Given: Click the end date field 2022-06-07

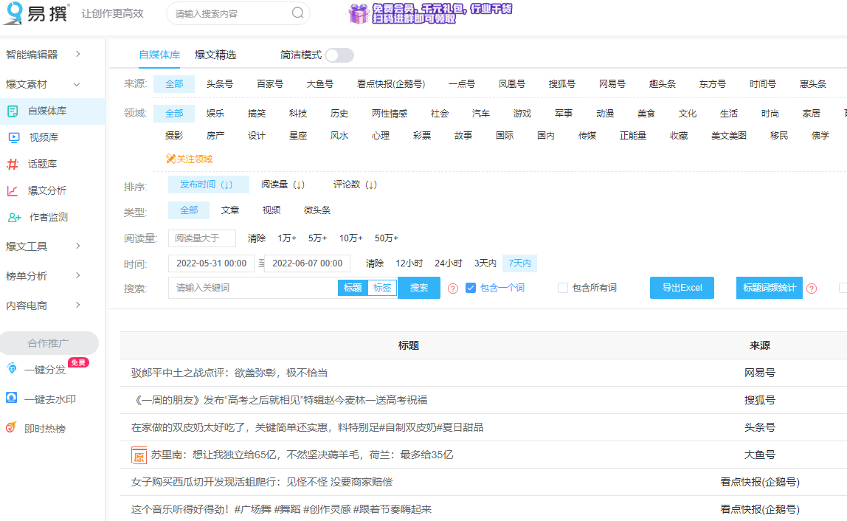Looking at the screenshot, I should [x=308, y=263].
